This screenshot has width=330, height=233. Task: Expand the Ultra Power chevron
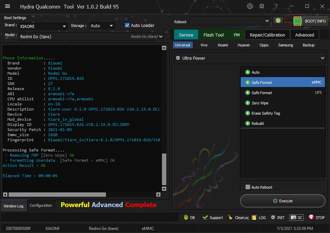pyautogui.click(x=322, y=58)
